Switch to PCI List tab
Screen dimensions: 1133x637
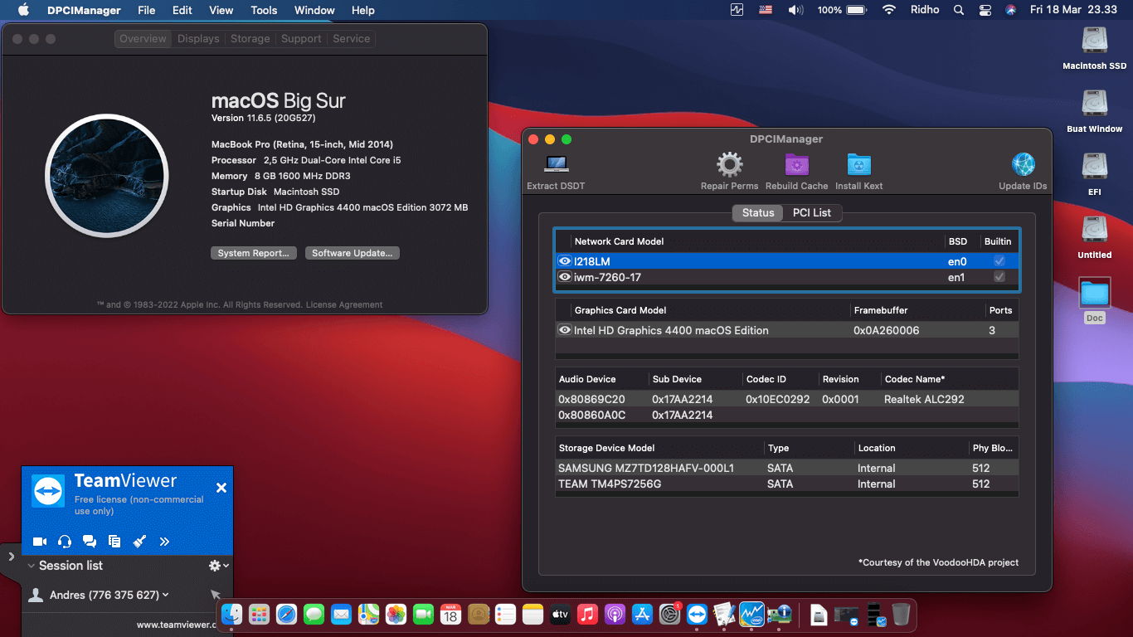point(811,212)
